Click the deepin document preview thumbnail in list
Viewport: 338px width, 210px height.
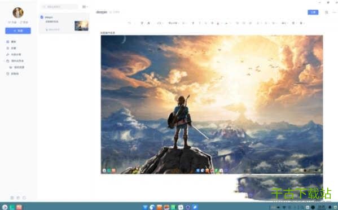(x=81, y=25)
